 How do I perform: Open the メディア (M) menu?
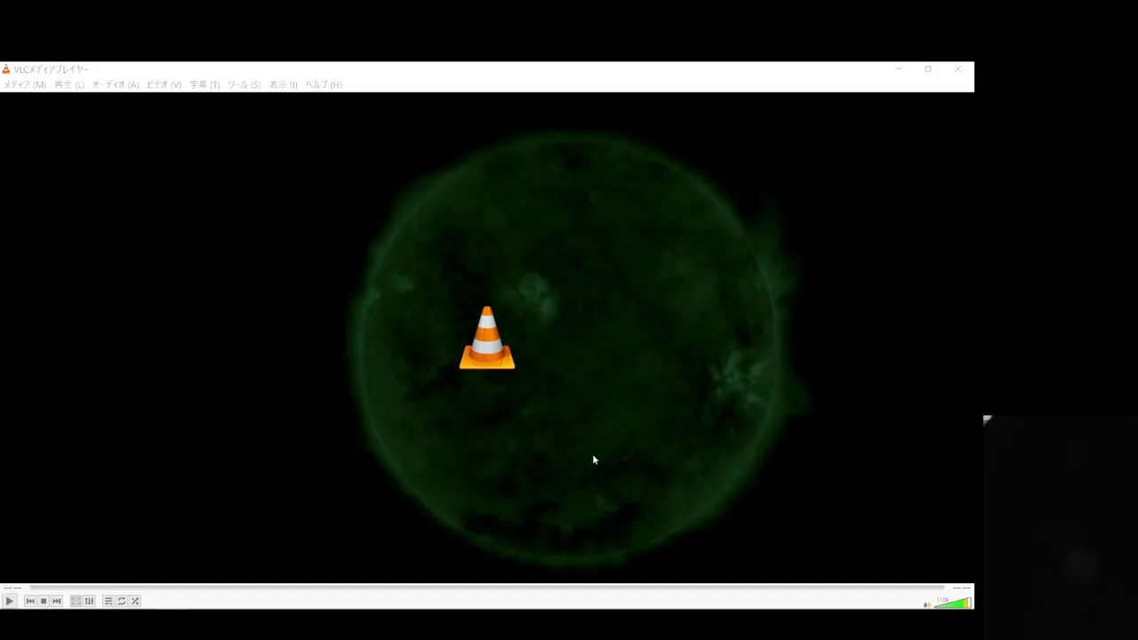25,84
